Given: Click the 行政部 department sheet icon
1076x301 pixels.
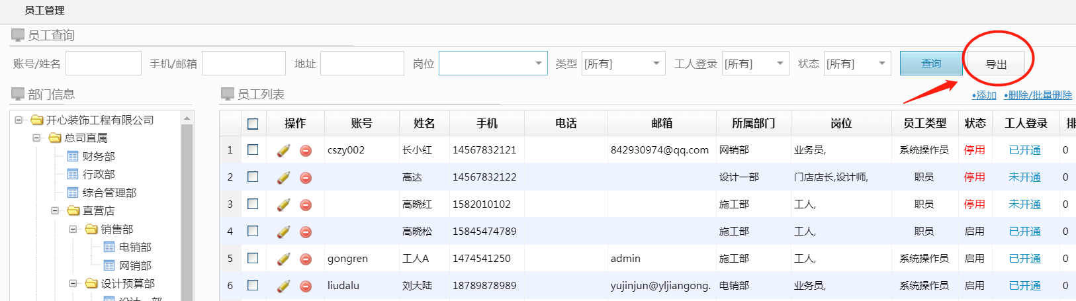Looking at the screenshot, I should [x=73, y=174].
